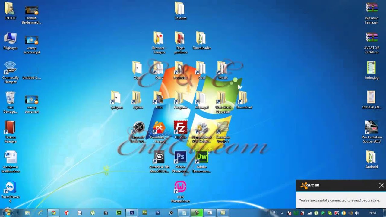Viewport: 386px width, 217px height.
Task: Launch the Terkon Veresiye shortcut
Action: (10, 132)
